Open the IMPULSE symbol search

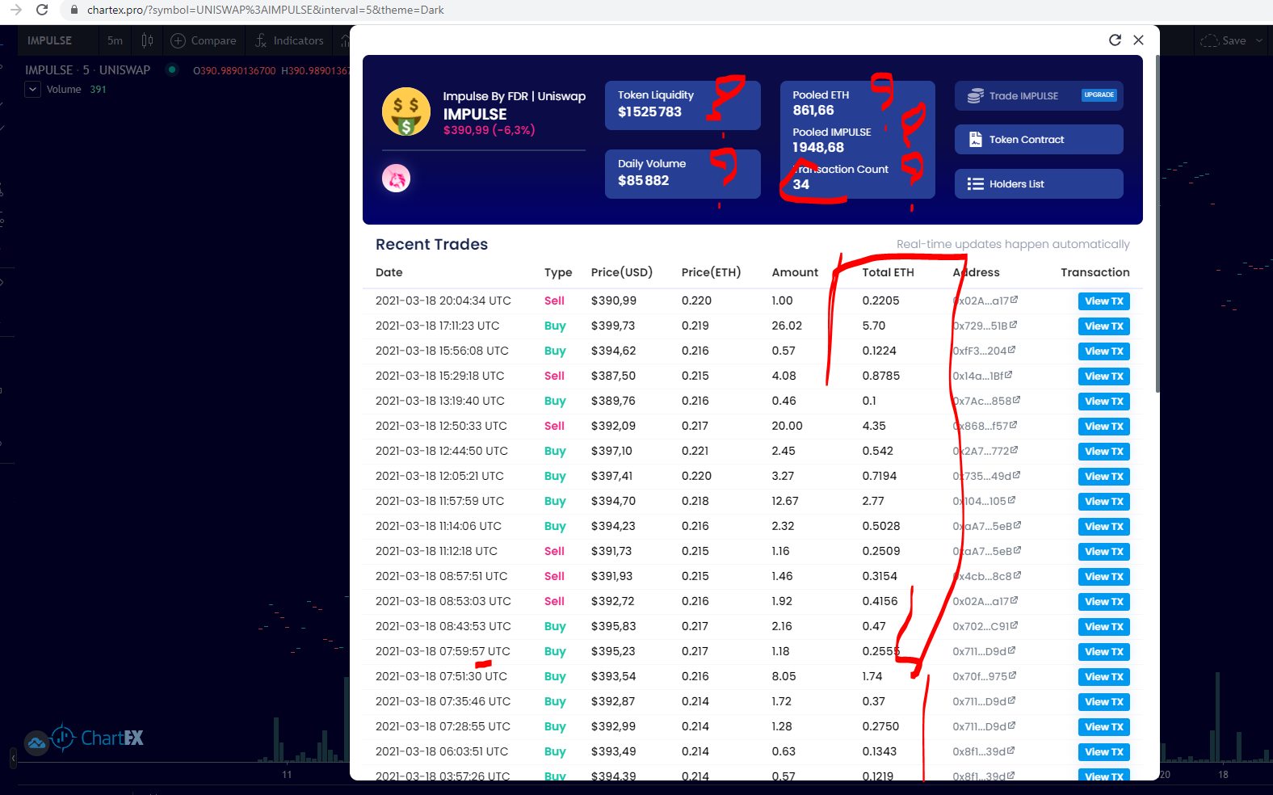[49, 40]
